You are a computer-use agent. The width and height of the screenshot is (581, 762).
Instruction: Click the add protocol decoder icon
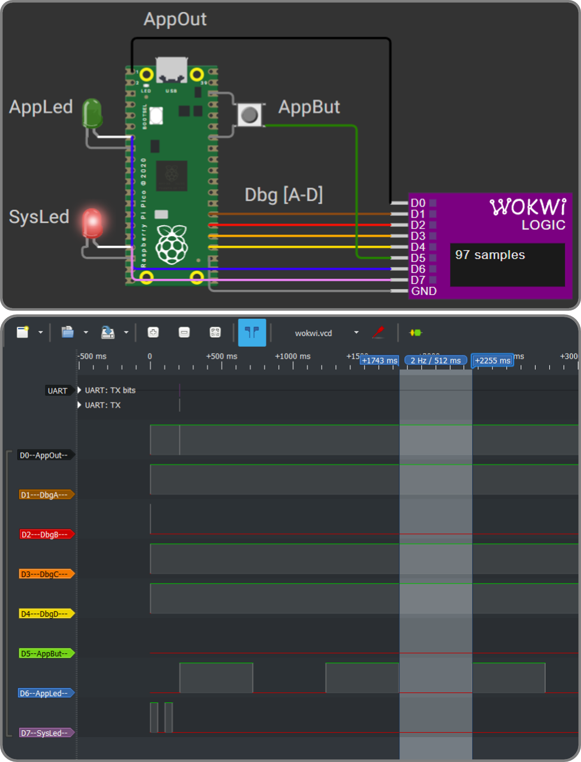416,332
